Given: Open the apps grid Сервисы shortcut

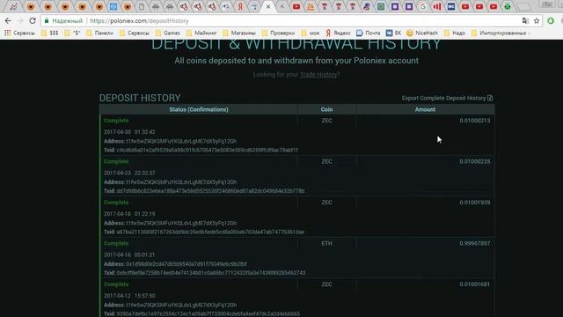Looking at the screenshot, I should pyautogui.click(x=19, y=33).
